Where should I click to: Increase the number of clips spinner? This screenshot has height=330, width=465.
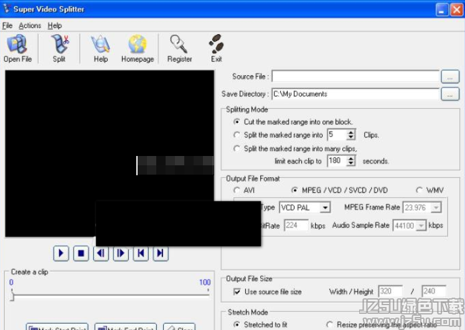point(351,132)
